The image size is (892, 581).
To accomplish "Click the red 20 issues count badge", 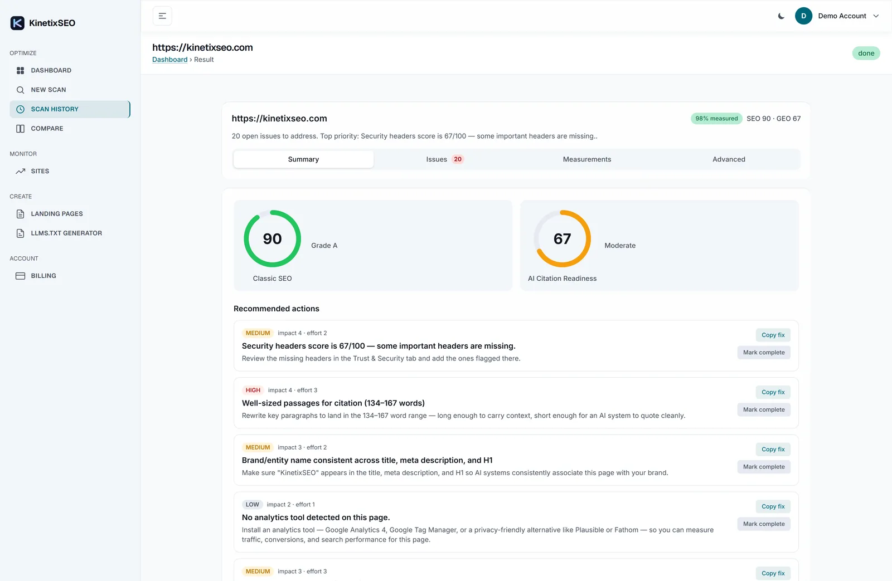I will click(458, 159).
